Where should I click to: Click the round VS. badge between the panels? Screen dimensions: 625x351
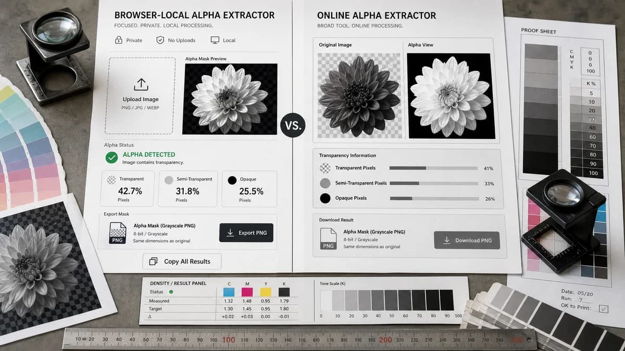(x=293, y=126)
